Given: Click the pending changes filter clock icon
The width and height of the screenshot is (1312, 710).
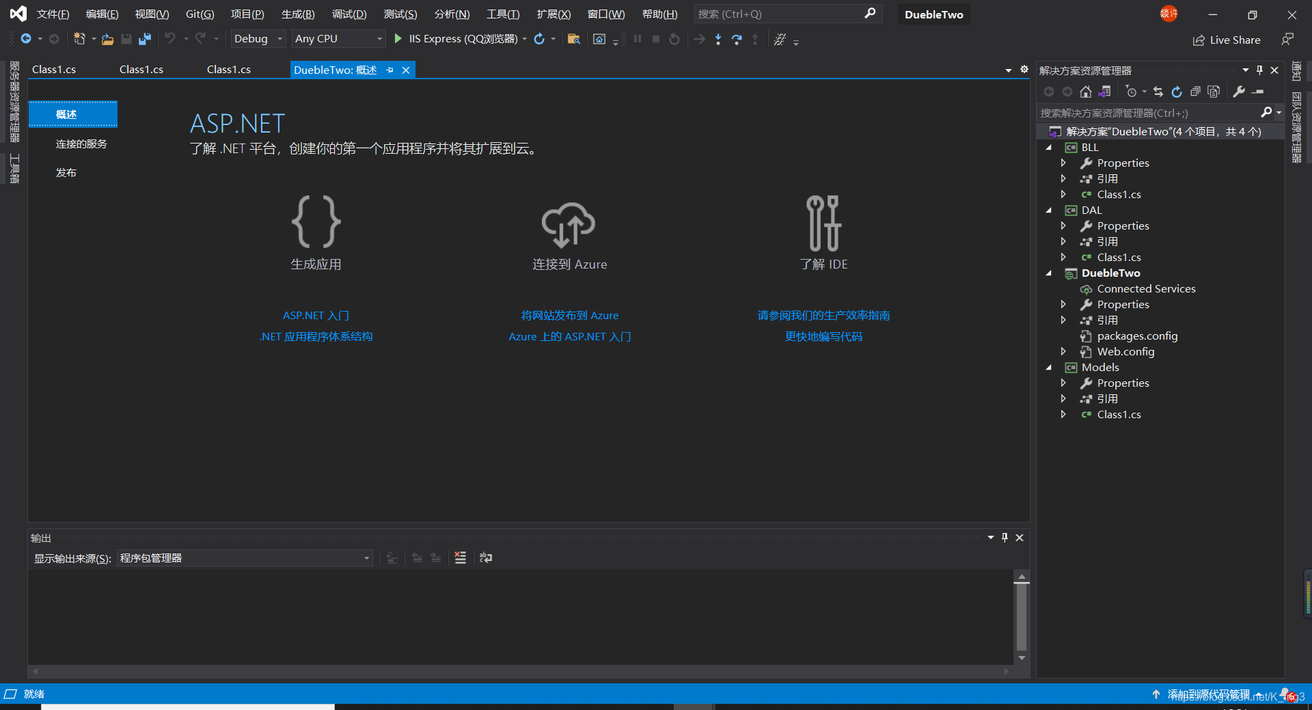Looking at the screenshot, I should coord(1131,92).
